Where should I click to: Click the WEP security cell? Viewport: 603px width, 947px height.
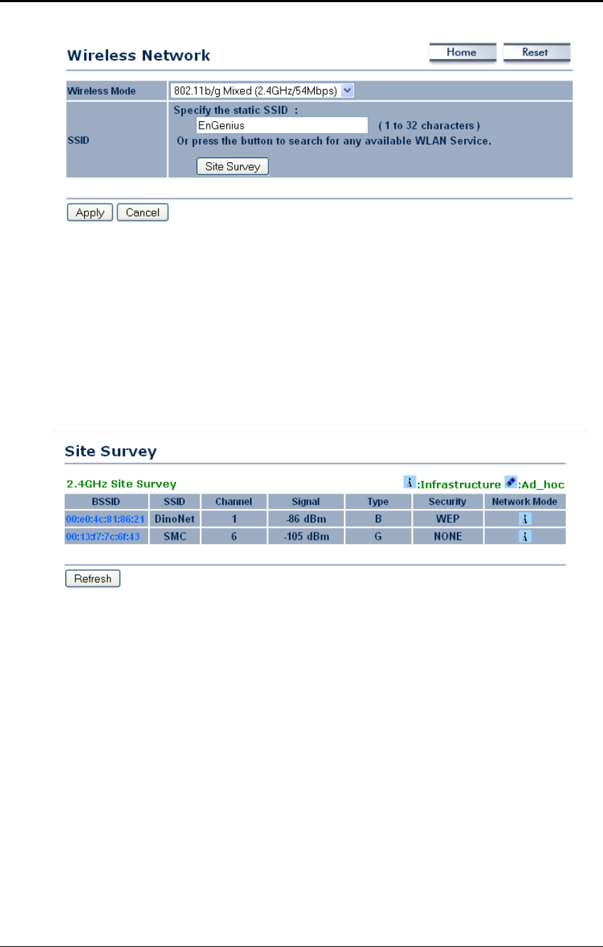tap(447, 519)
